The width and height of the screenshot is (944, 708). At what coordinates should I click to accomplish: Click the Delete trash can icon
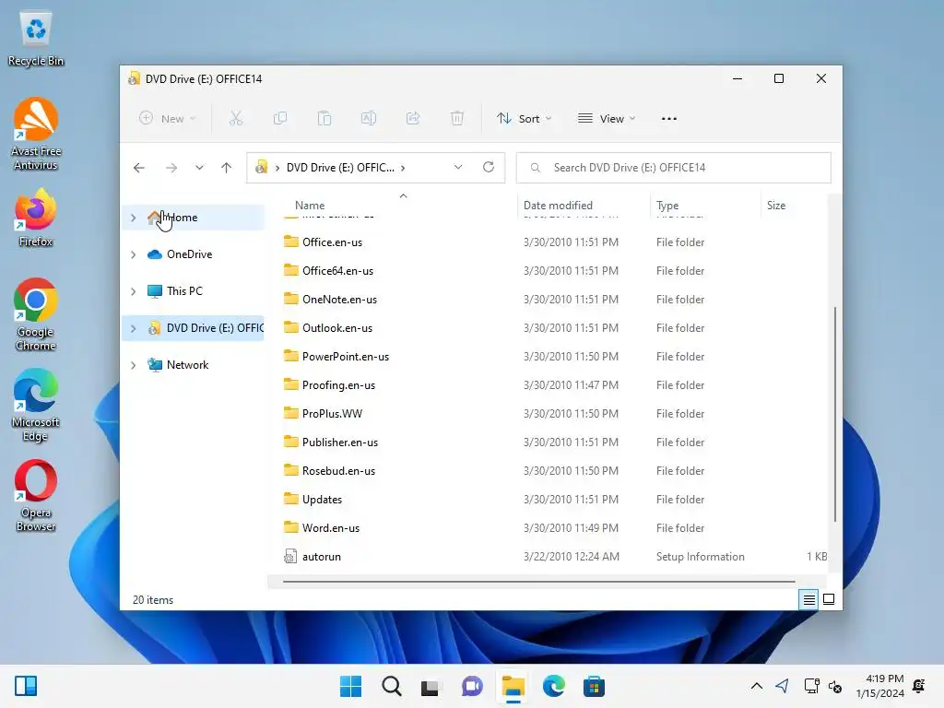[x=457, y=119]
